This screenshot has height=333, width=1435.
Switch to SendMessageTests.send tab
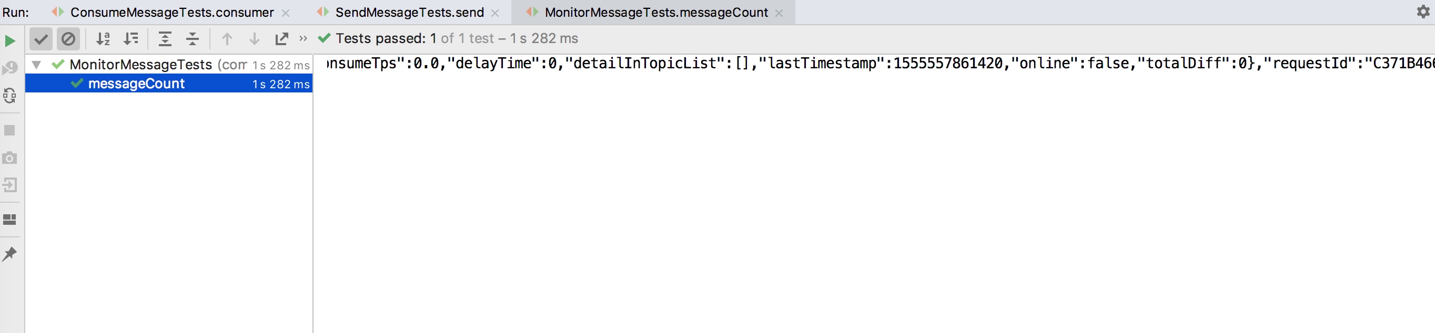(x=409, y=12)
